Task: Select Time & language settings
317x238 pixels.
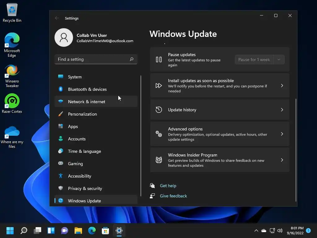Action: point(96,151)
